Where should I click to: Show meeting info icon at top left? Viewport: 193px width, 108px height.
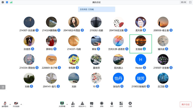(x=3, y=2)
